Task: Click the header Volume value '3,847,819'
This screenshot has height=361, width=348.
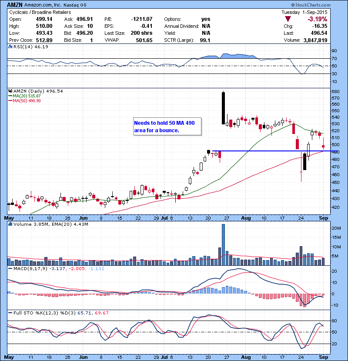Action: (315, 40)
